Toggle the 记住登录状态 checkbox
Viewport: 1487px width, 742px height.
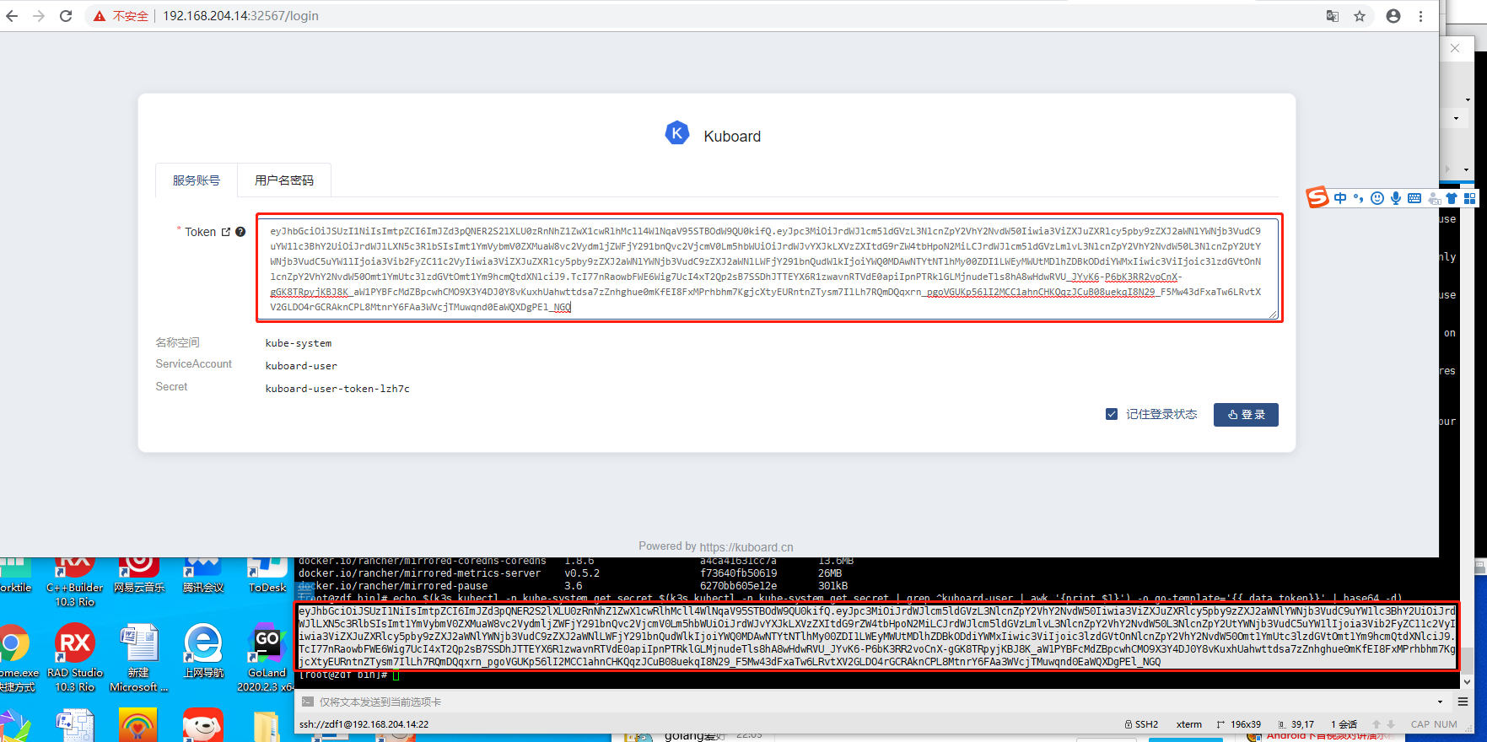(x=1112, y=414)
